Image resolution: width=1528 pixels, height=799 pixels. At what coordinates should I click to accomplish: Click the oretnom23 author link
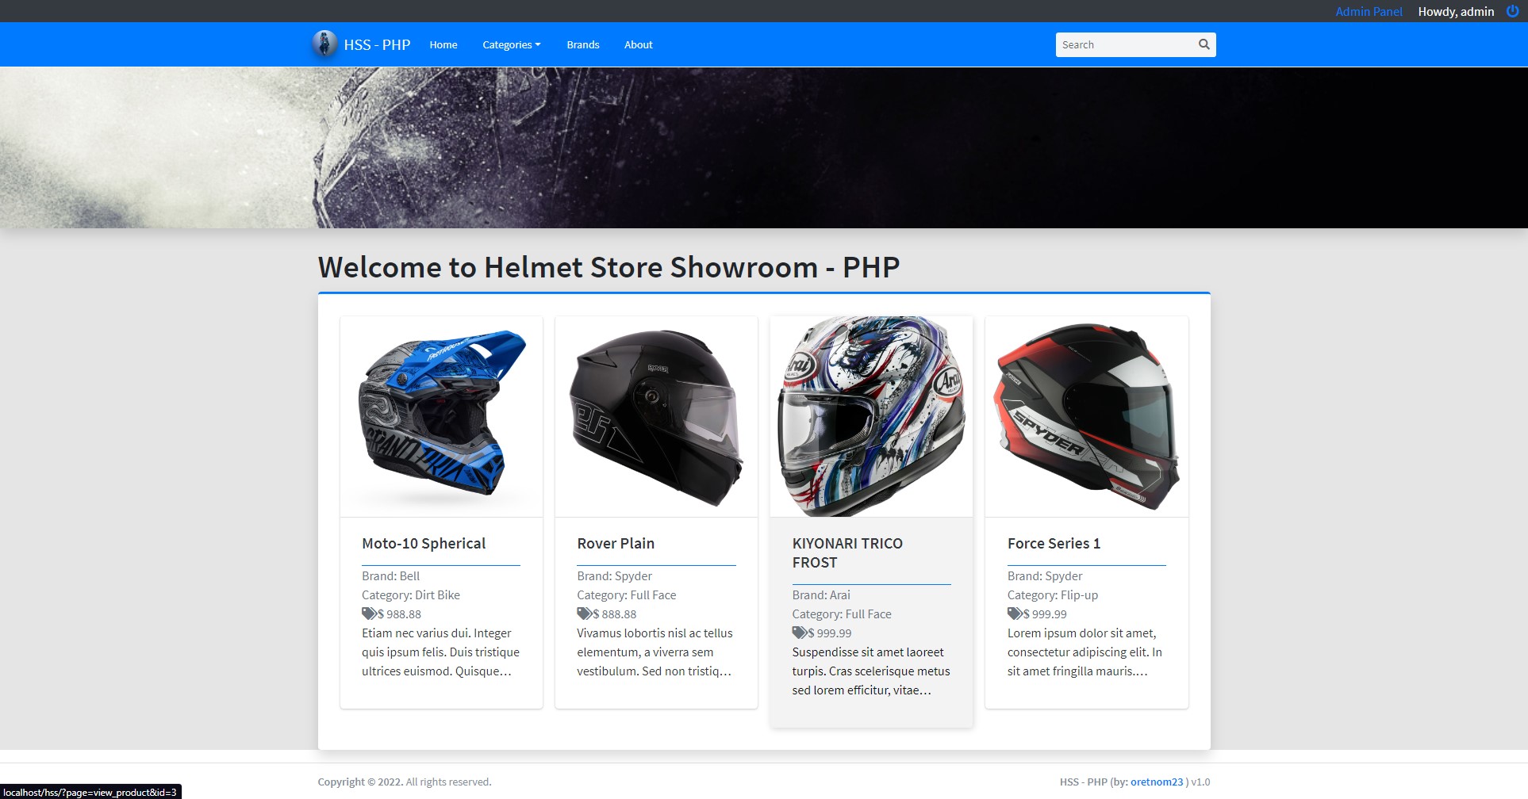pos(1157,782)
